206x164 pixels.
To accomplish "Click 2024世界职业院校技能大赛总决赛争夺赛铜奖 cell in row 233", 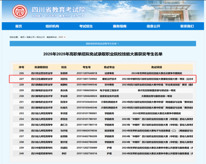I will pos(156,113).
